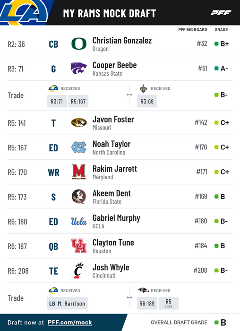Click the Kansas State Wildcats logo
The width and height of the screenshot is (240, 331).
tap(79, 69)
